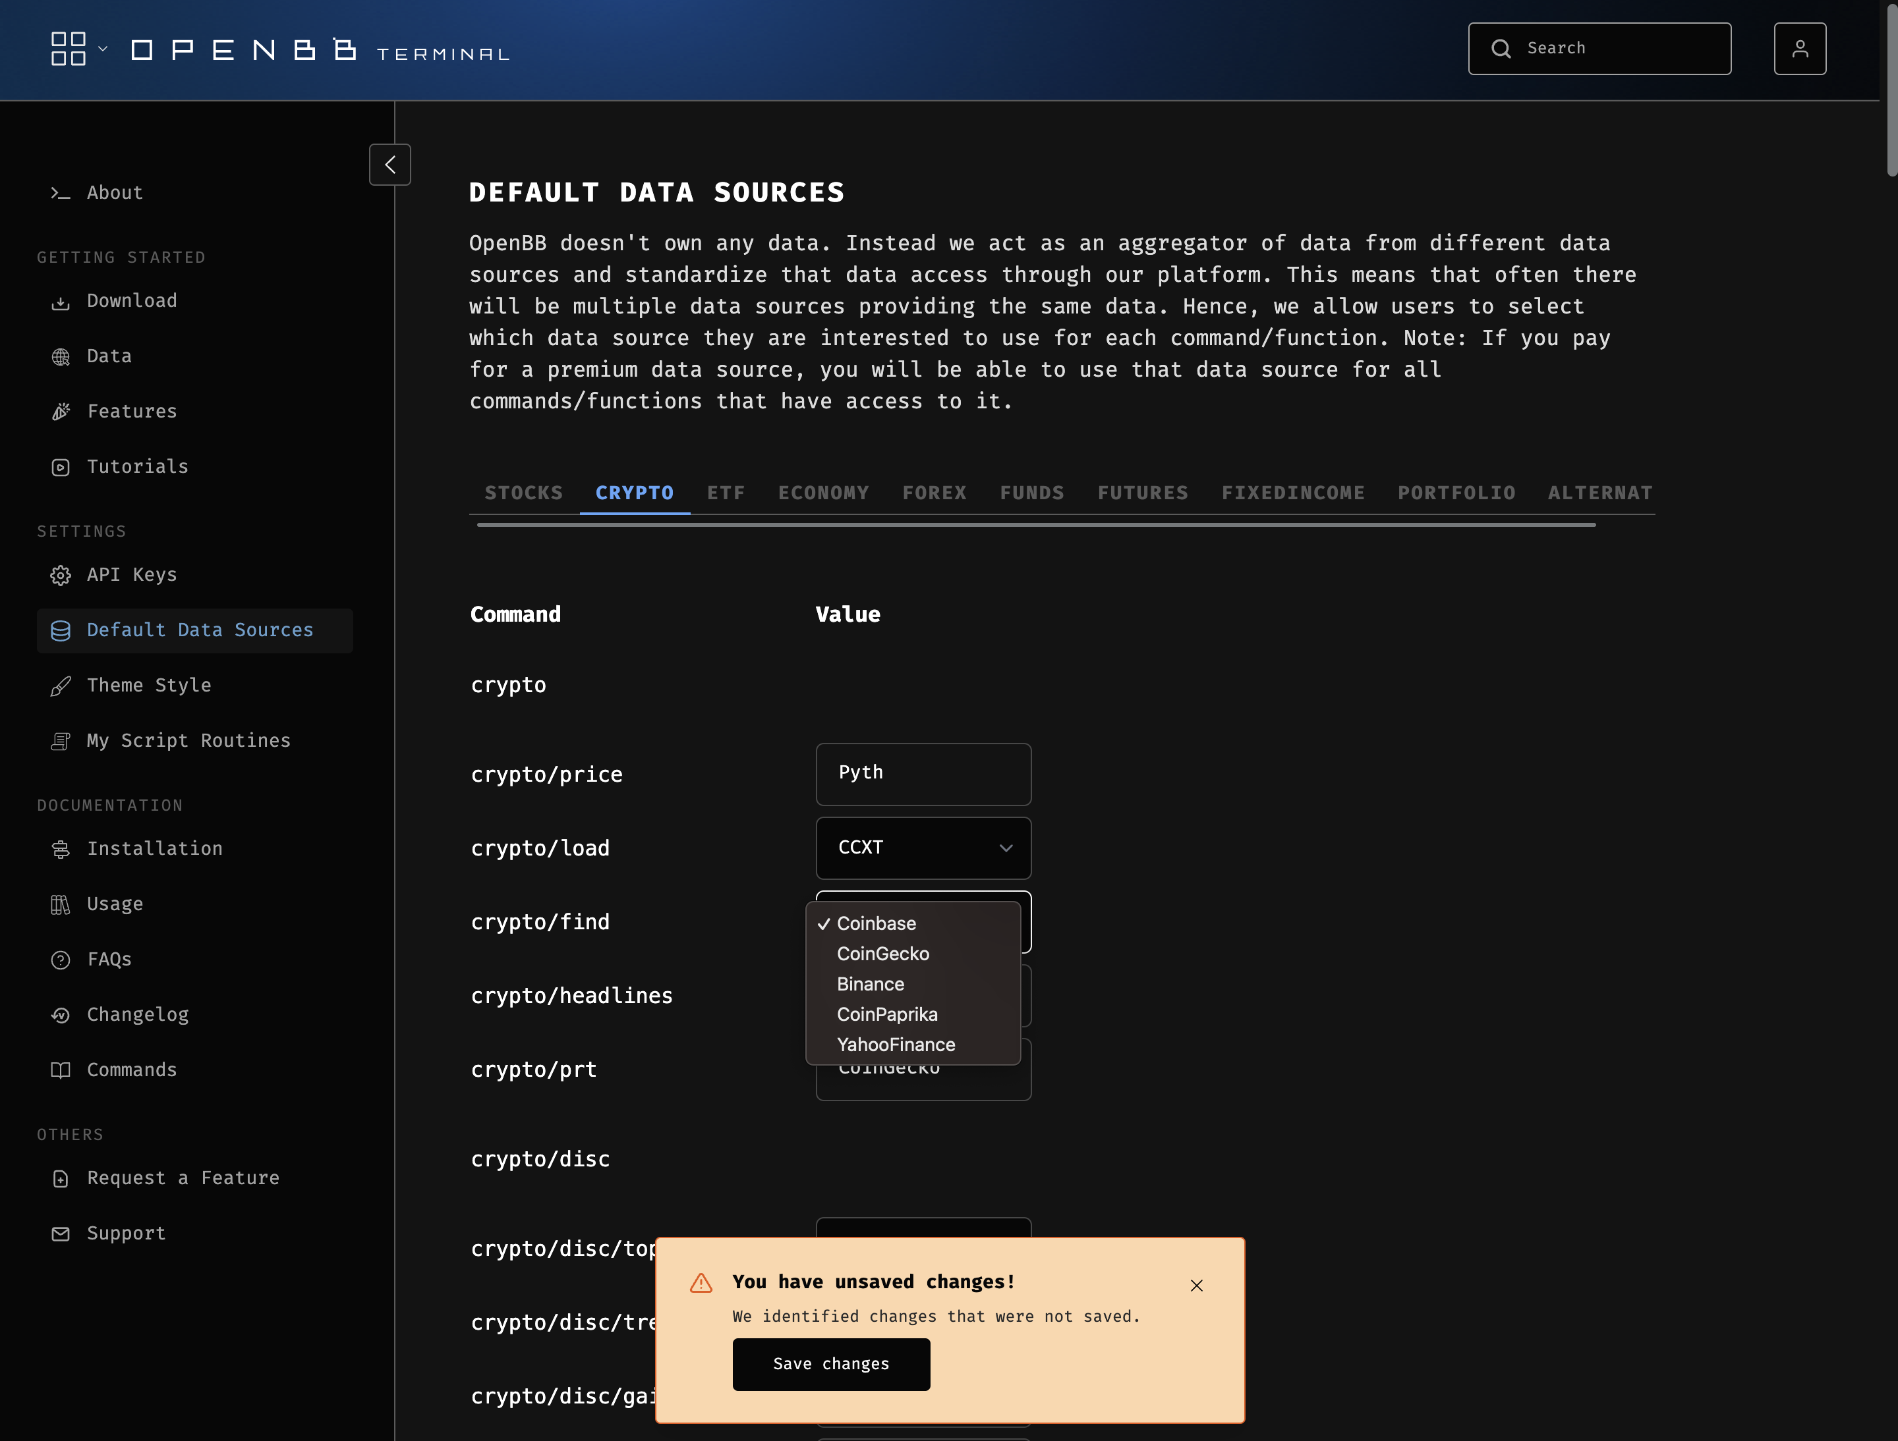Click the Usage books icon
This screenshot has width=1898, height=1441.
(60, 905)
